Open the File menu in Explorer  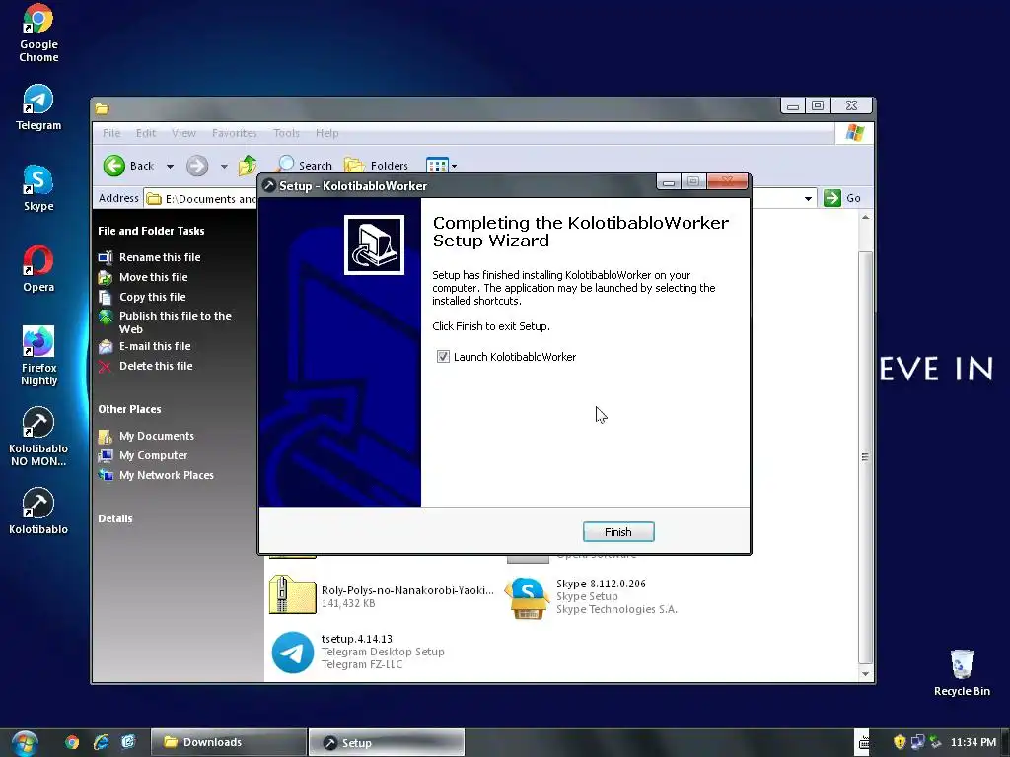pos(111,133)
